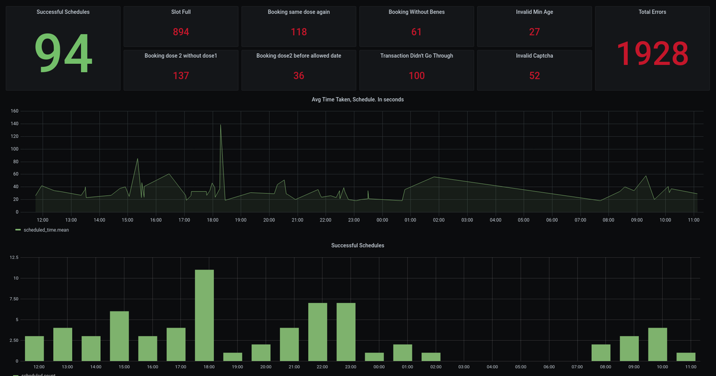Click the 23:00 bar in the bar chart

click(x=346, y=332)
